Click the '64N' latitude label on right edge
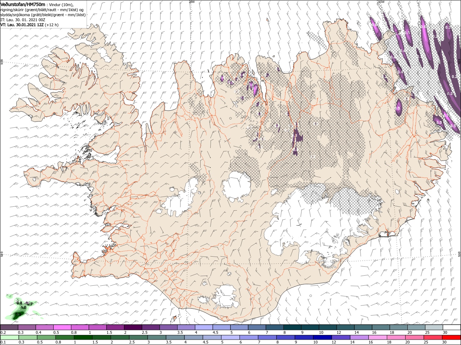This screenshot has height=345, width=461. pos(459,254)
